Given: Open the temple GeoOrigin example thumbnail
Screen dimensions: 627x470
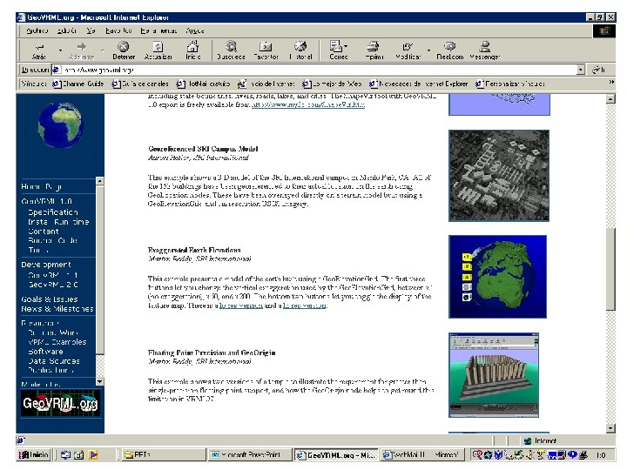Looking at the screenshot, I should click(x=494, y=375).
